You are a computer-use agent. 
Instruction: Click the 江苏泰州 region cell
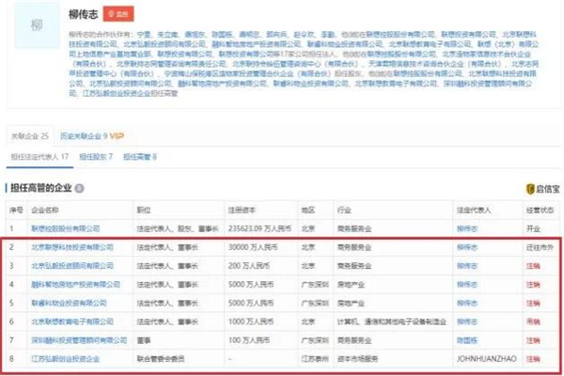click(315, 359)
